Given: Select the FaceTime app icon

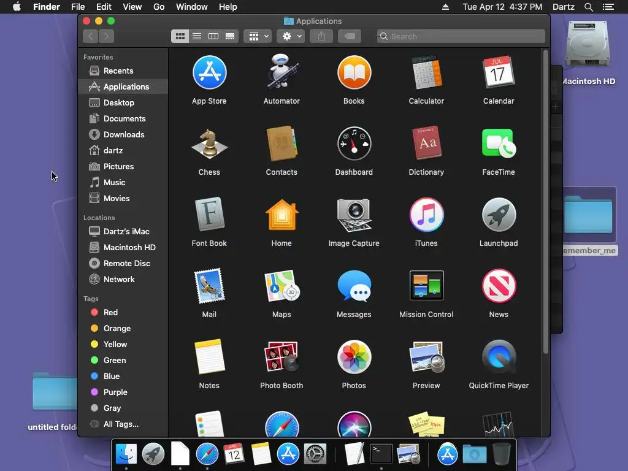Looking at the screenshot, I should [499, 144].
